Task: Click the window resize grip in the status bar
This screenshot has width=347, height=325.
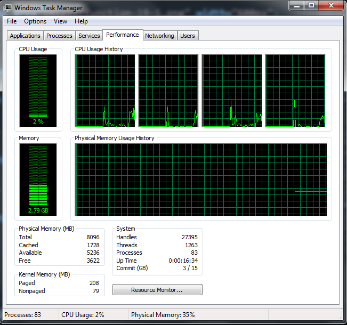Action: click(340, 317)
